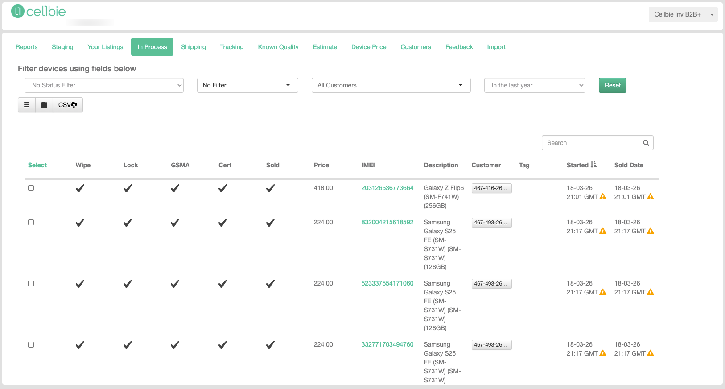Click Started warning icon for IMEI 832004215618592
Image resolution: width=725 pixels, height=389 pixels.
click(x=603, y=231)
